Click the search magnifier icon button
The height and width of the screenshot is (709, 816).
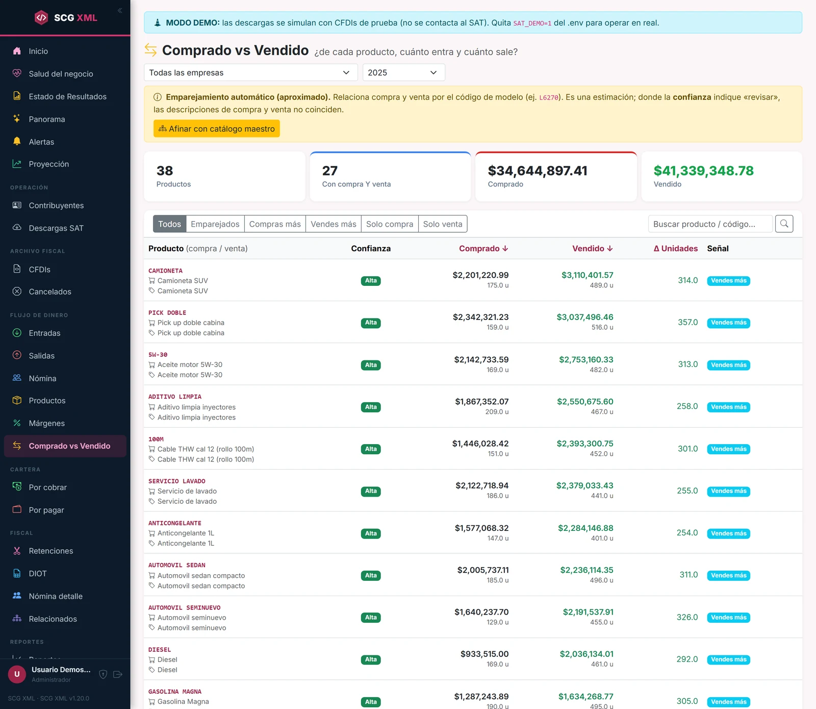(x=784, y=224)
